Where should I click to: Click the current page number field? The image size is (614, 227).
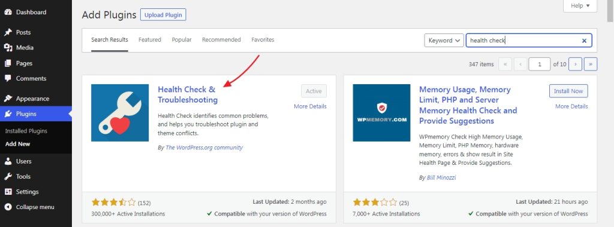(x=540, y=65)
